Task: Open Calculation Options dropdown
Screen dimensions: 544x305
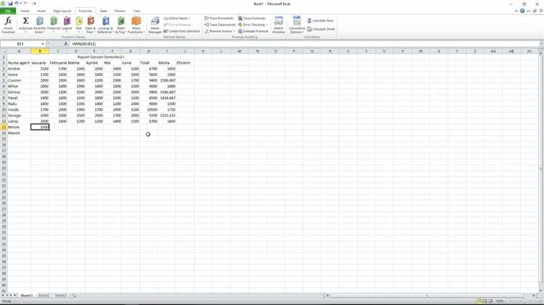Action: click(x=297, y=25)
